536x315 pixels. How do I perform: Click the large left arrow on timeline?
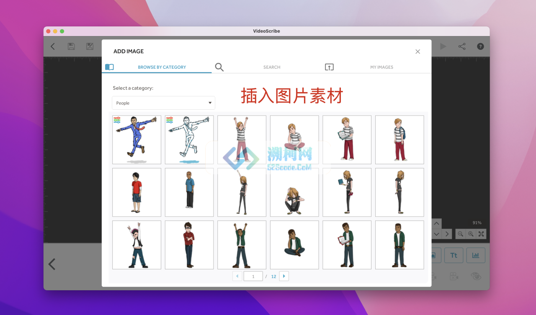tap(52, 264)
